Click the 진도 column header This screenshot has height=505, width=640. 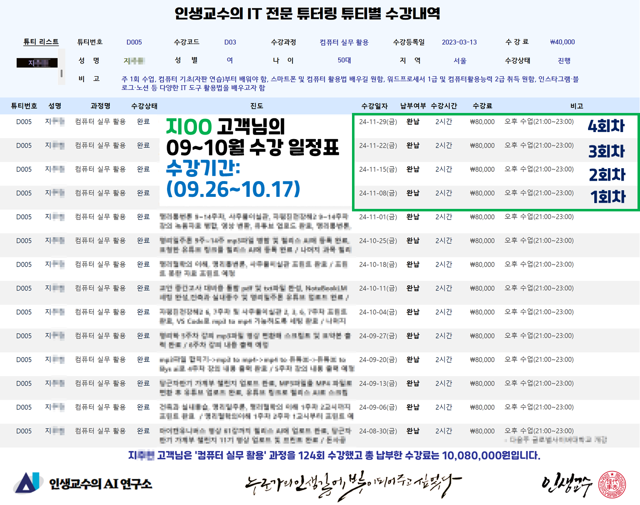256,106
